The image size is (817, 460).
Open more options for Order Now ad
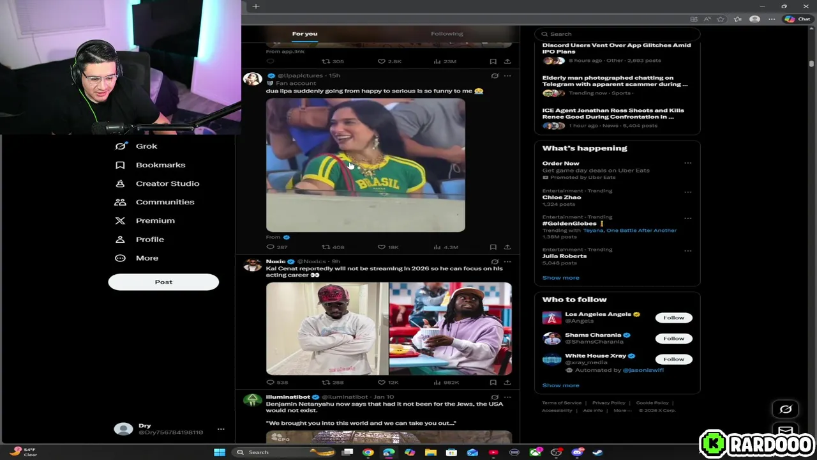[x=688, y=164]
